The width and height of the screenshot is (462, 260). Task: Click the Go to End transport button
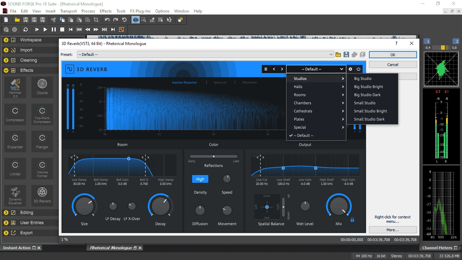click(x=113, y=29)
